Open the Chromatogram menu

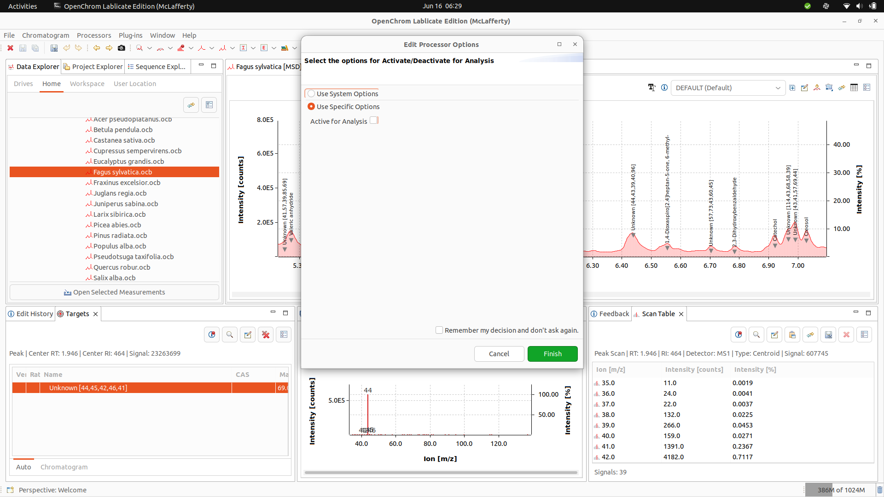46,35
